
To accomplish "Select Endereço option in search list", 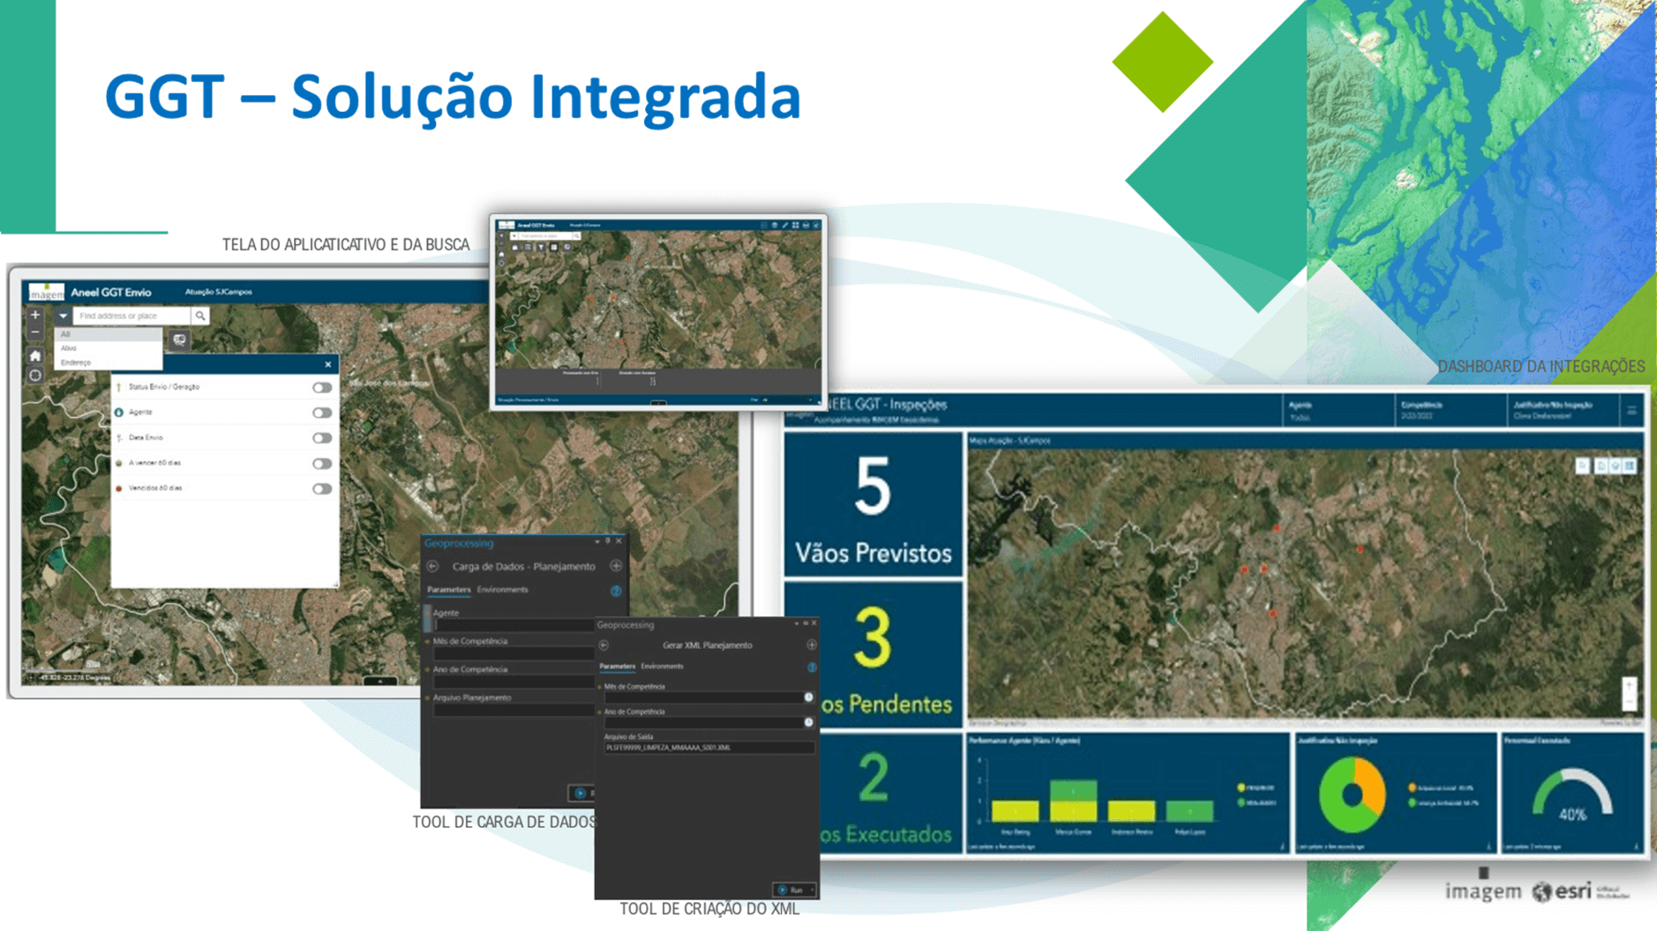I will (x=76, y=362).
